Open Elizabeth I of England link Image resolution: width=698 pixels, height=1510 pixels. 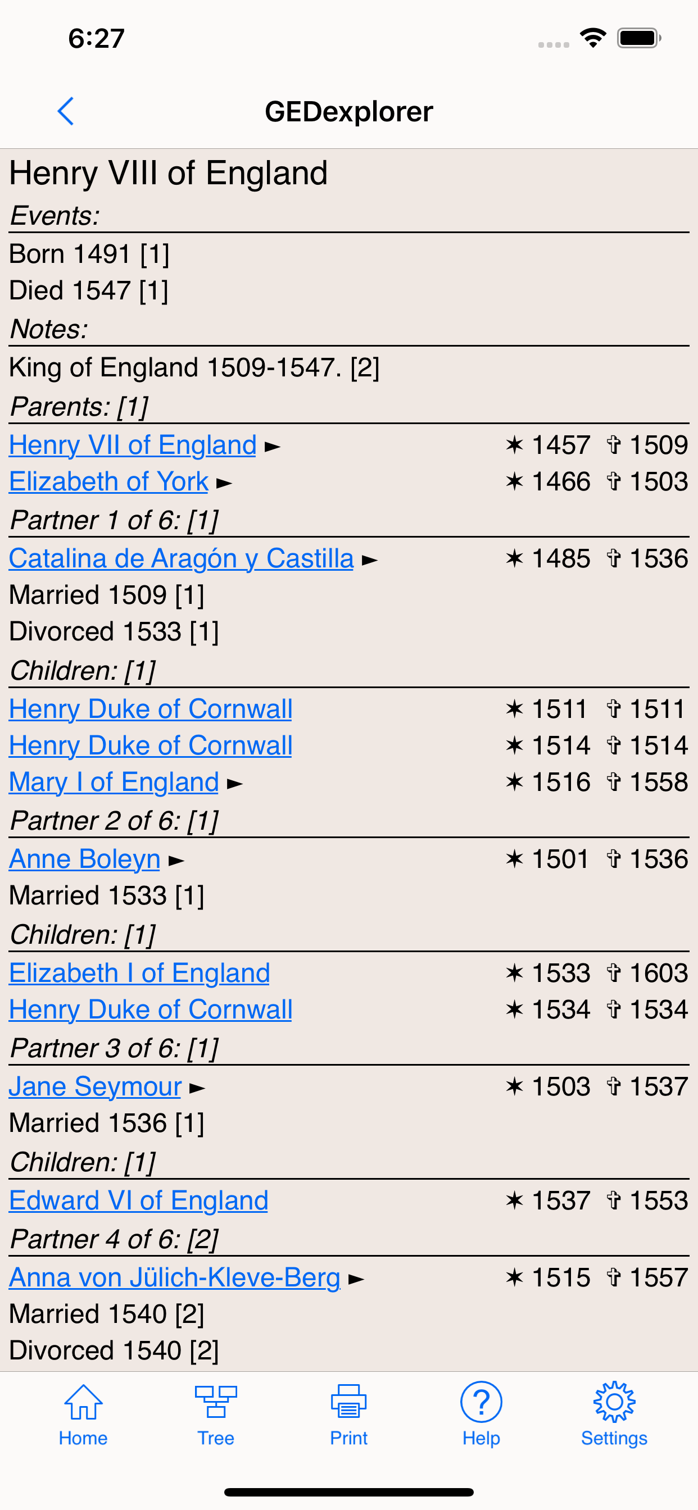pos(139,973)
